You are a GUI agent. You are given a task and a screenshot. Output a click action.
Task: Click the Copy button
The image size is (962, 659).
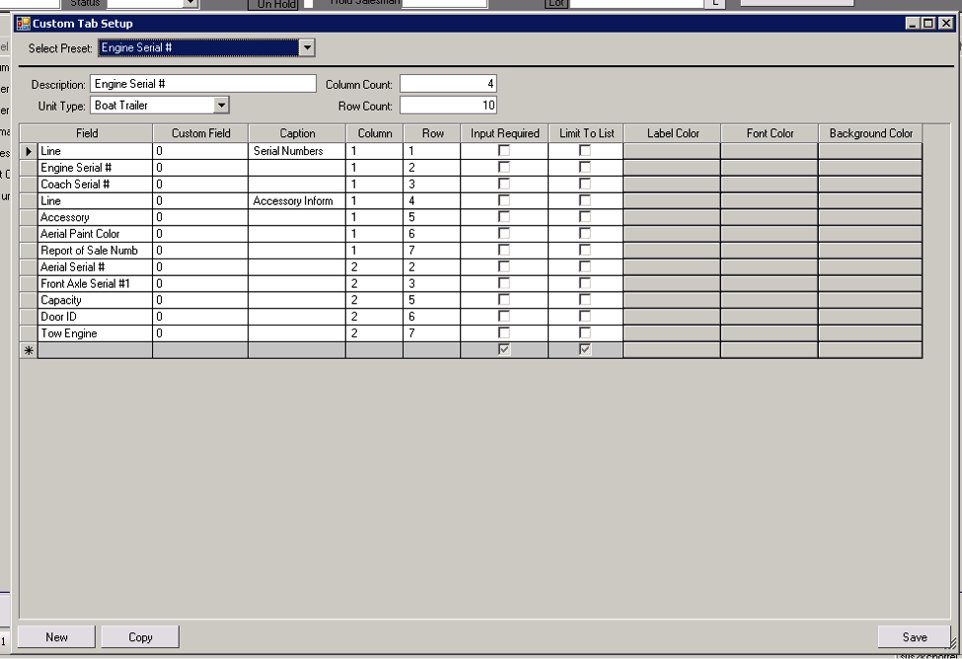click(x=140, y=637)
